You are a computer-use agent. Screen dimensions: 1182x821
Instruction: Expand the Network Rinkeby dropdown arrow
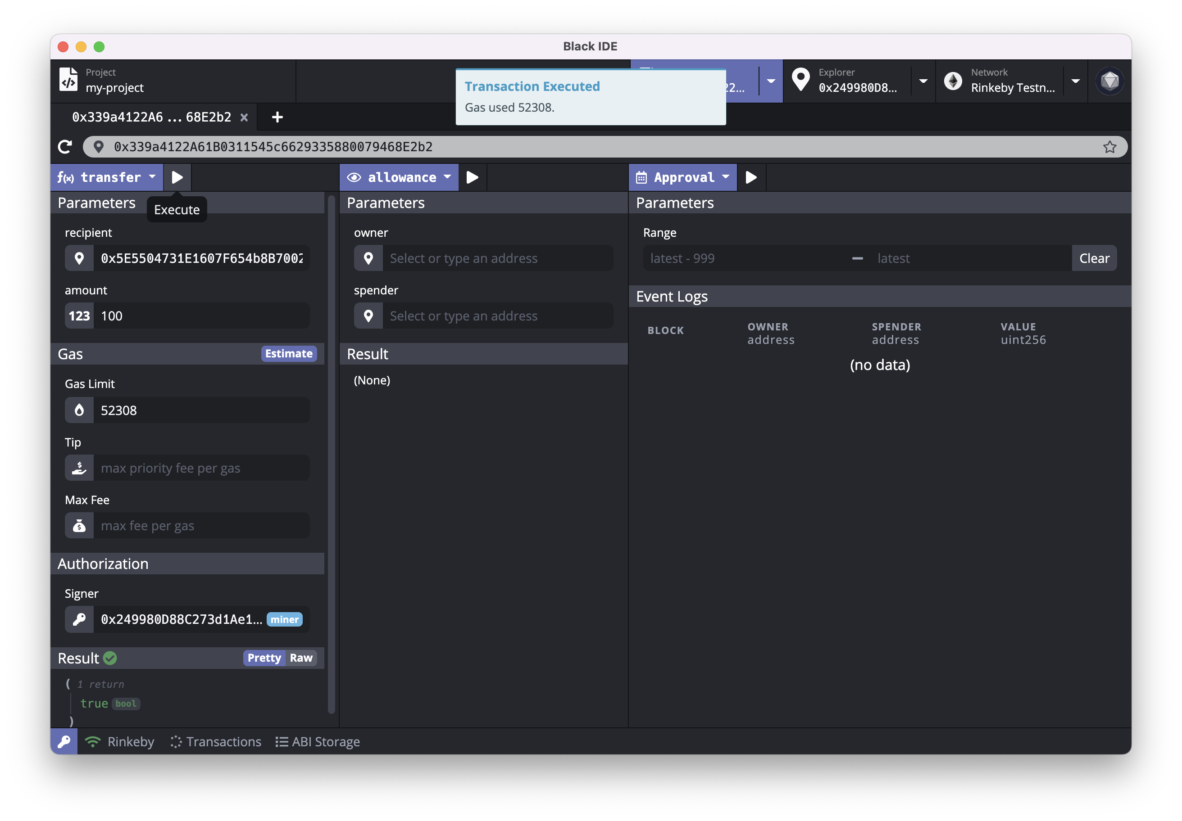(1075, 81)
